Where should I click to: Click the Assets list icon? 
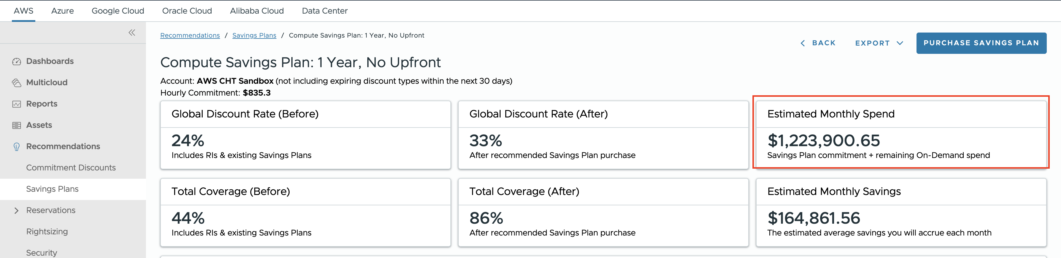click(17, 125)
